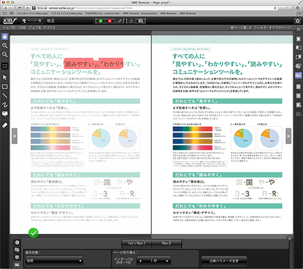Switch to the Rev.2 tab
The width and height of the screenshot is (303, 269).
pos(166,244)
